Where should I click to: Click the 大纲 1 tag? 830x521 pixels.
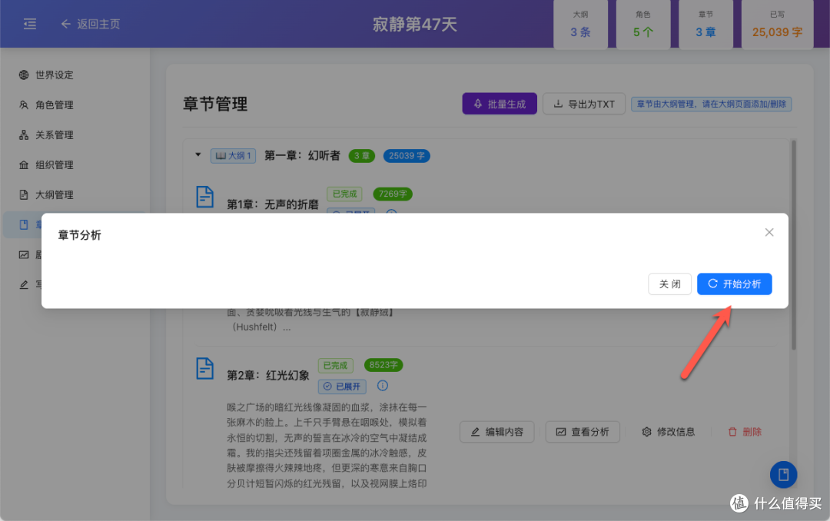click(233, 156)
